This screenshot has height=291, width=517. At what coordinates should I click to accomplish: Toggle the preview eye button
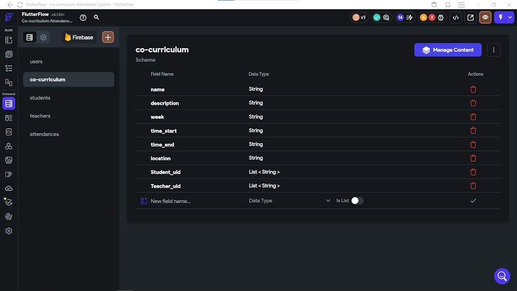485,18
